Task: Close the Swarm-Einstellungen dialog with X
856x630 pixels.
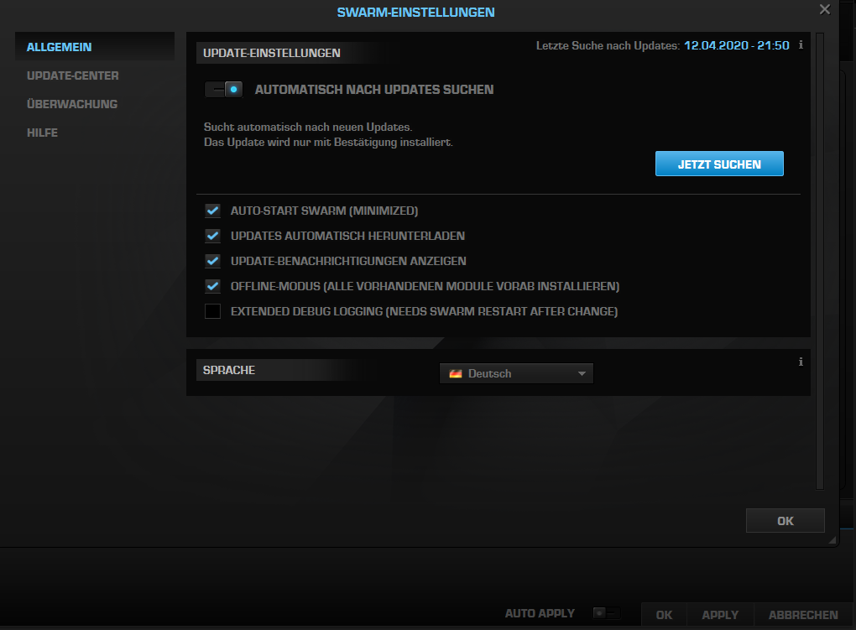Action: click(825, 9)
